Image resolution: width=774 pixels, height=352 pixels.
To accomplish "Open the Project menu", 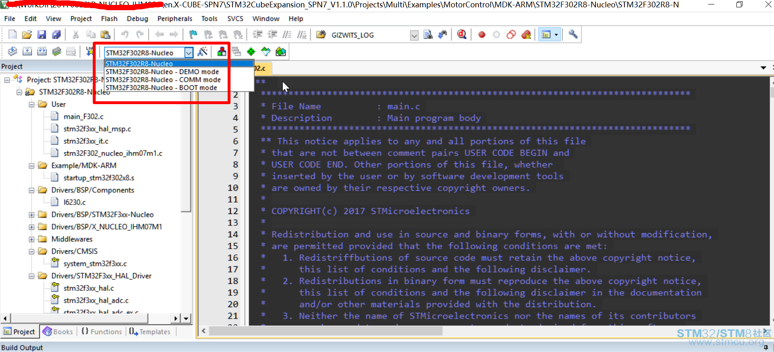I will click(x=81, y=19).
